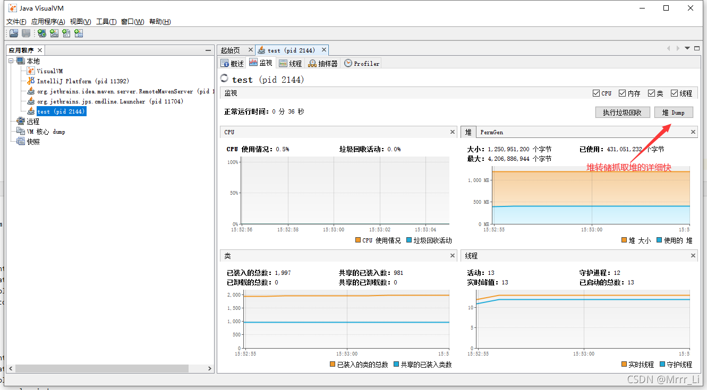This screenshot has height=390, width=707.
Task: Click Add Application Snapshot toolbar icon
Action: 79,33
